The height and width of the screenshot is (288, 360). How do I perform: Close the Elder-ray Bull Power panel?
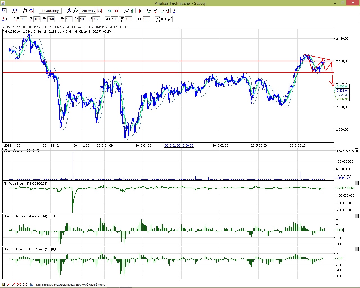coord(357,216)
